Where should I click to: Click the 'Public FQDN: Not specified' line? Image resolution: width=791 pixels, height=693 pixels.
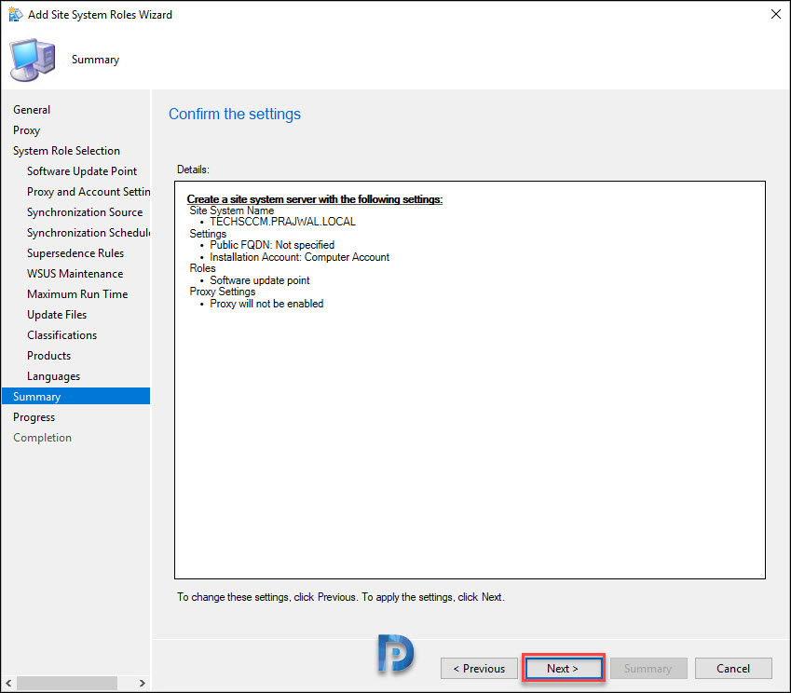click(x=272, y=245)
